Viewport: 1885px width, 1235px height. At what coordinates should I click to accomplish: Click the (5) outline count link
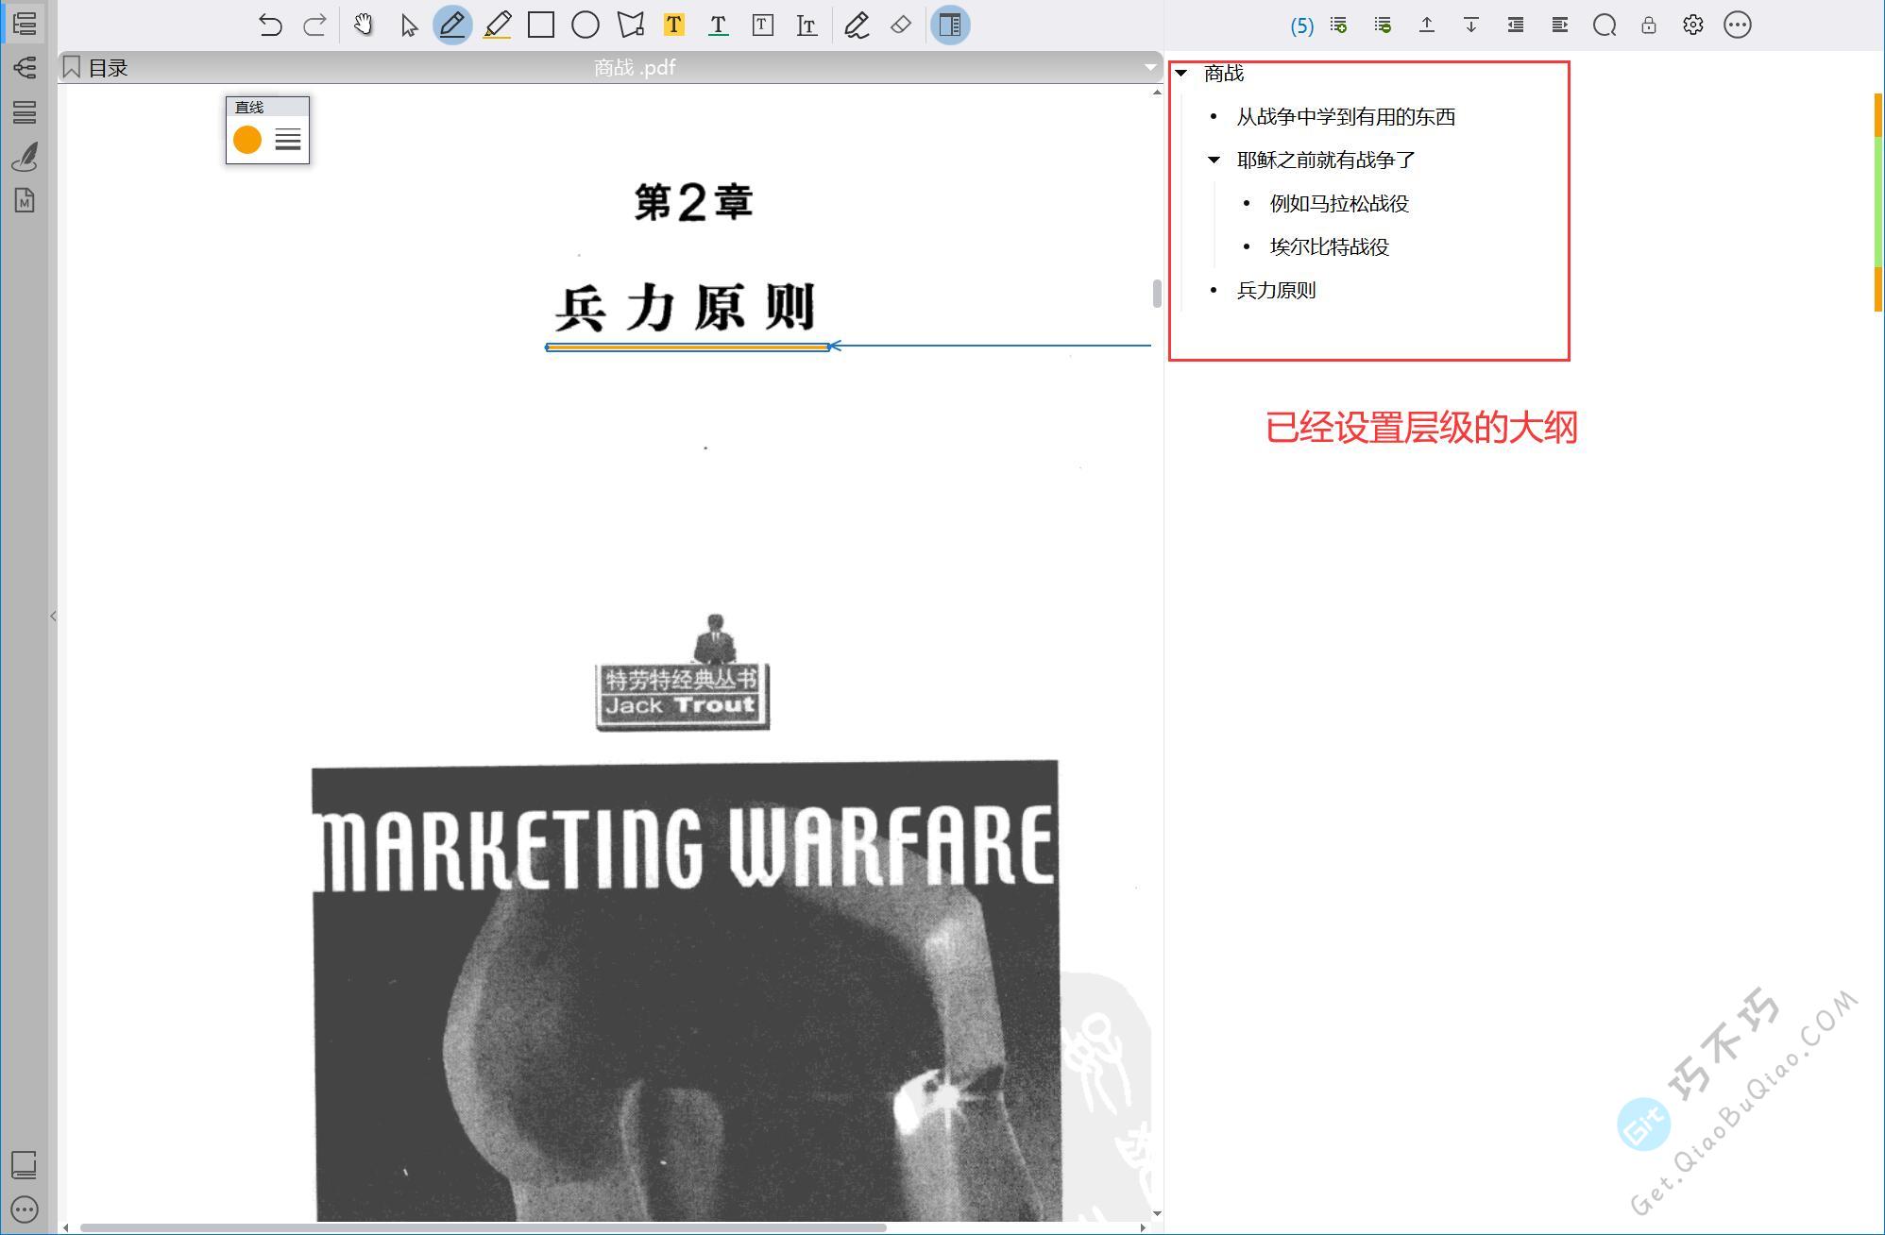[1302, 25]
